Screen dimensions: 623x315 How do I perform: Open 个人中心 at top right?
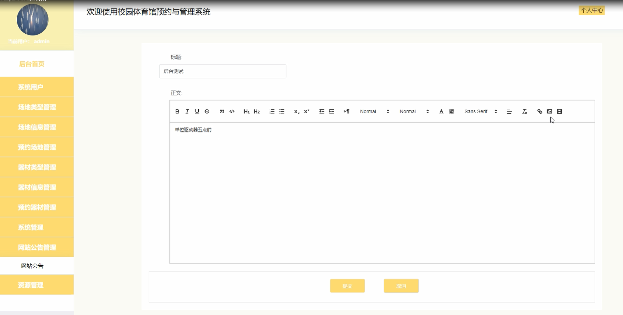pyautogui.click(x=592, y=10)
